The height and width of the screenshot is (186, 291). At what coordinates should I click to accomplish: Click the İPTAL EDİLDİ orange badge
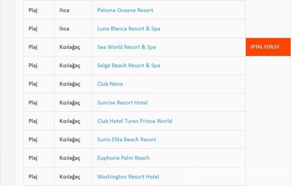point(268,47)
